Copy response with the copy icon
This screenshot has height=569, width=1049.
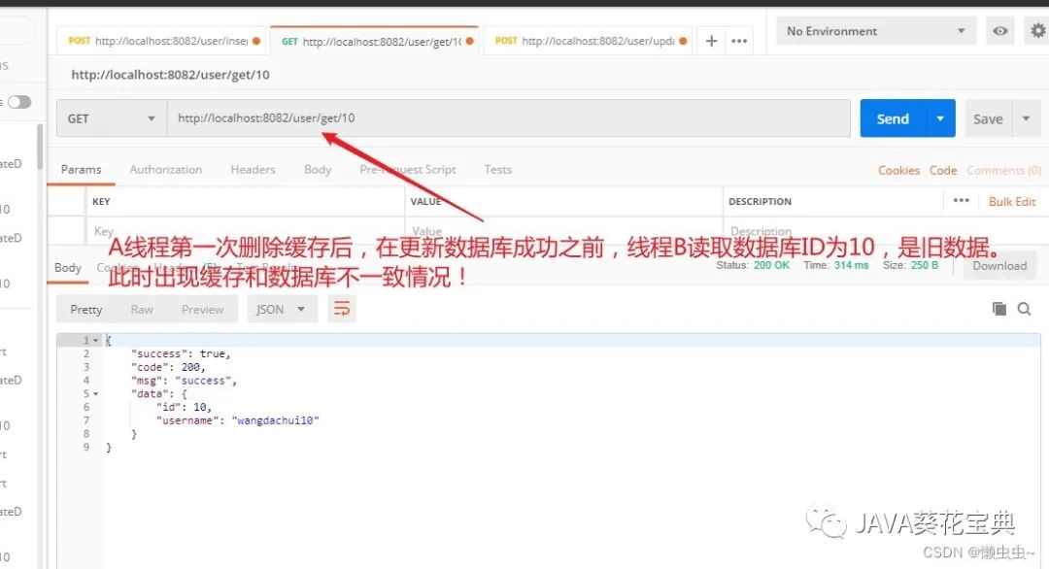tap(998, 308)
